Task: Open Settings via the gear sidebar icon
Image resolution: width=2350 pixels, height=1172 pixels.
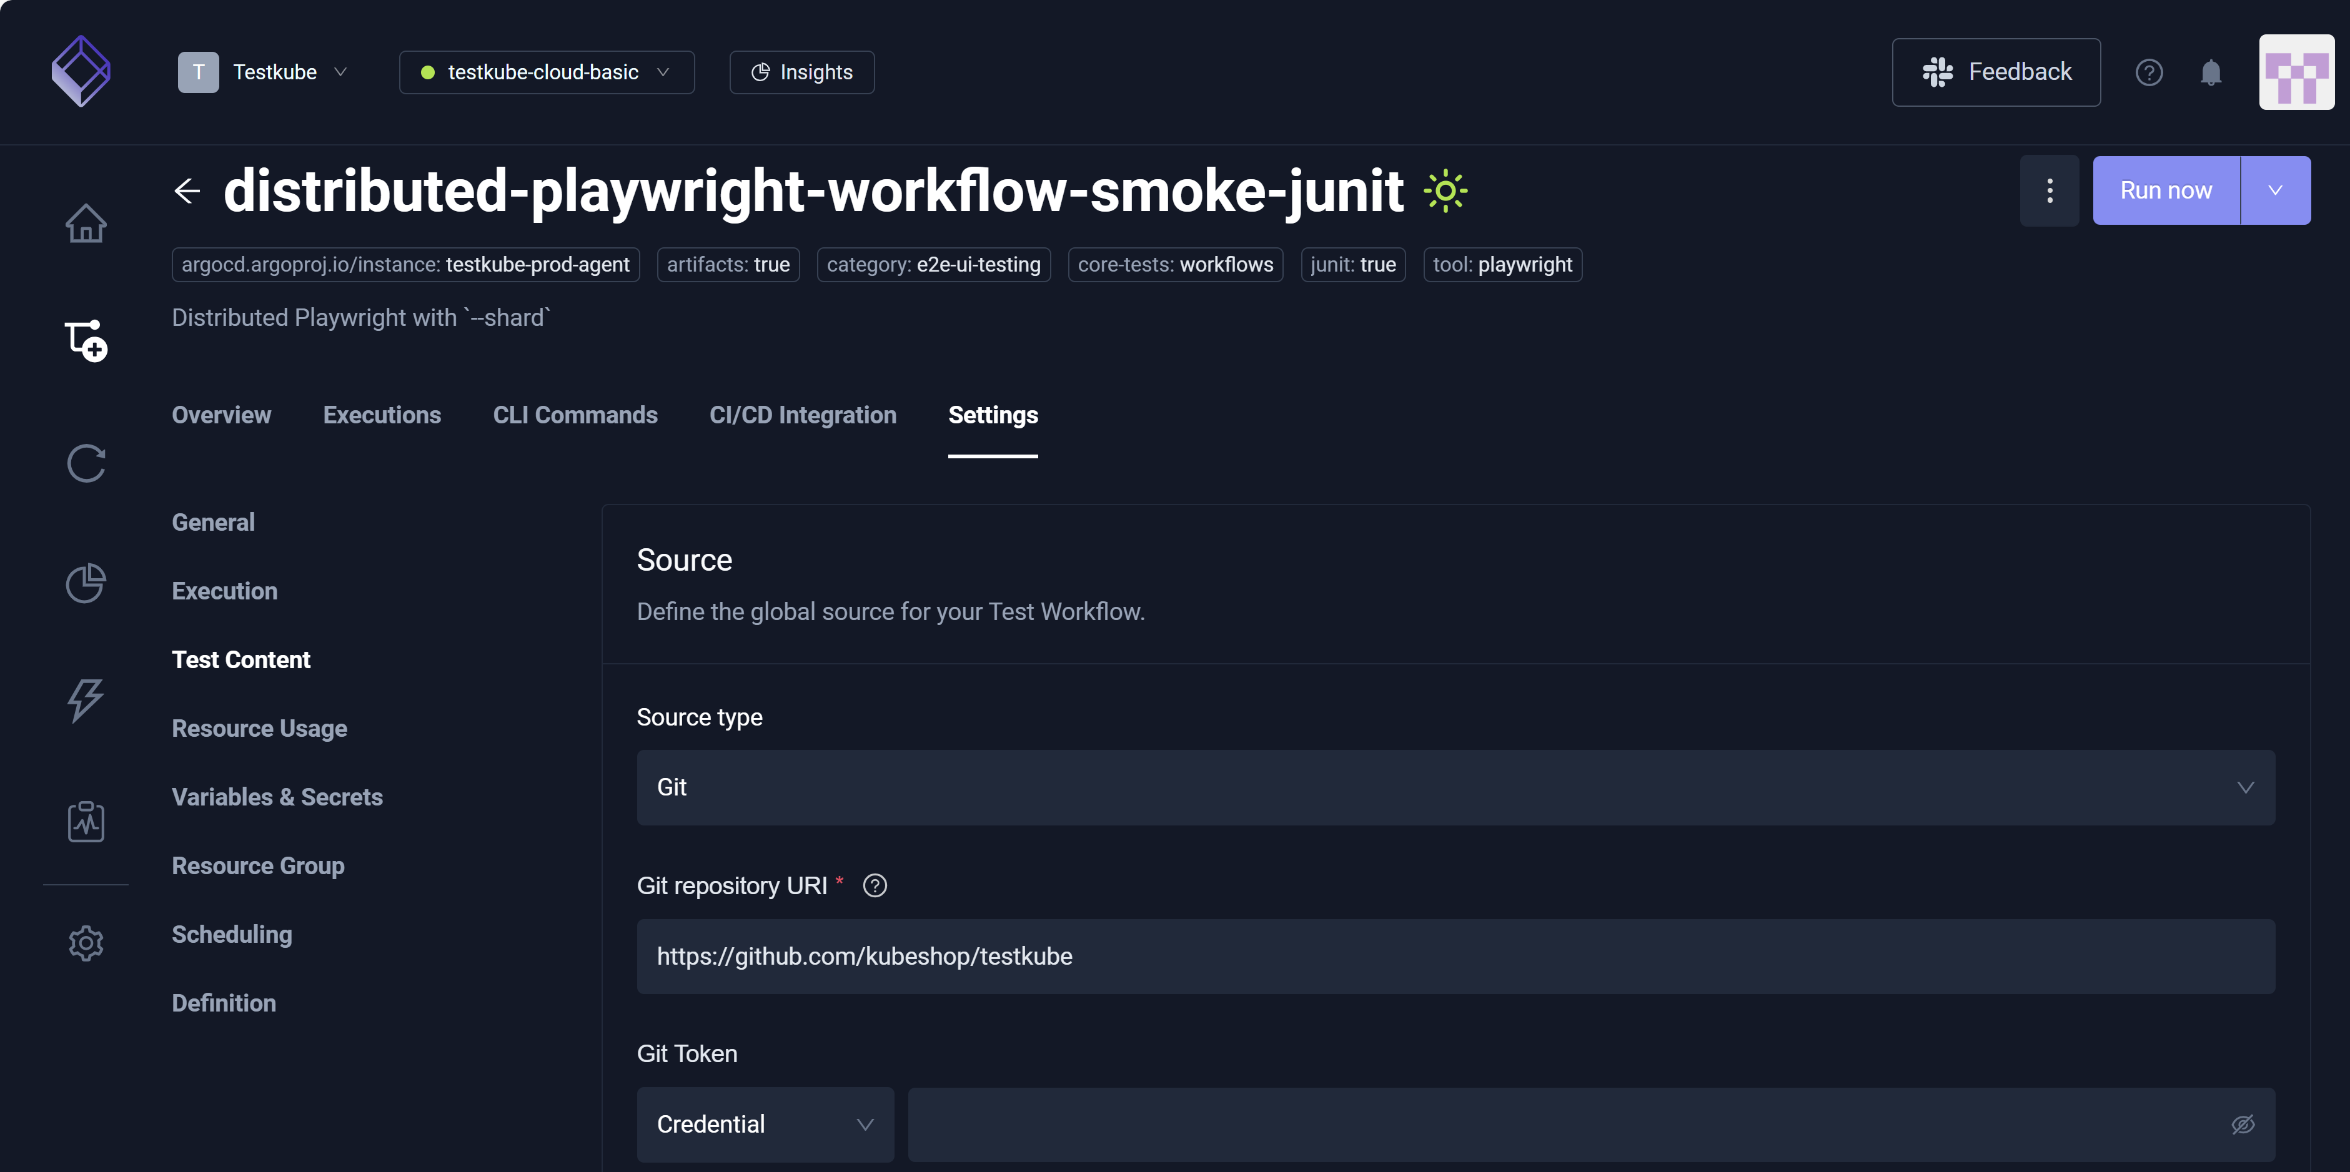Action: [86, 943]
